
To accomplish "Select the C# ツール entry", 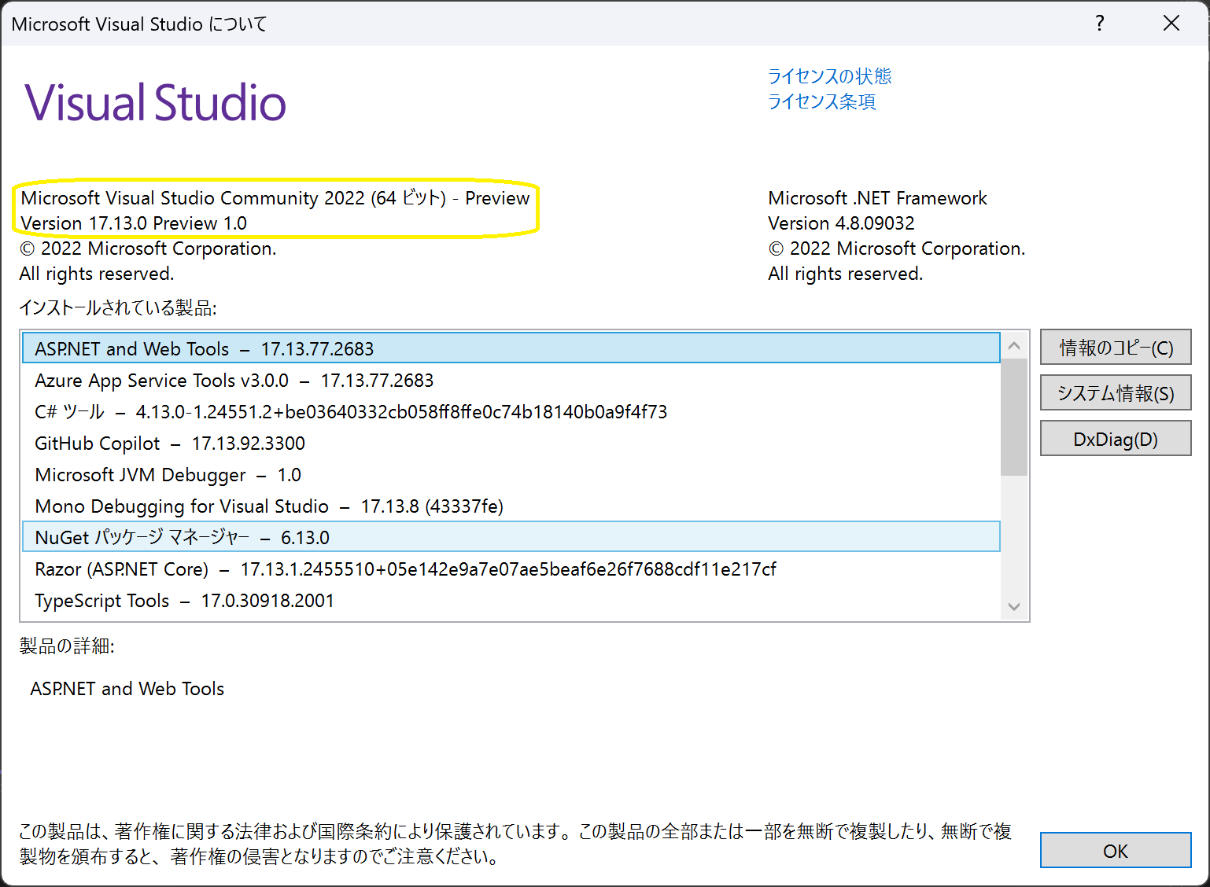I will [511, 411].
